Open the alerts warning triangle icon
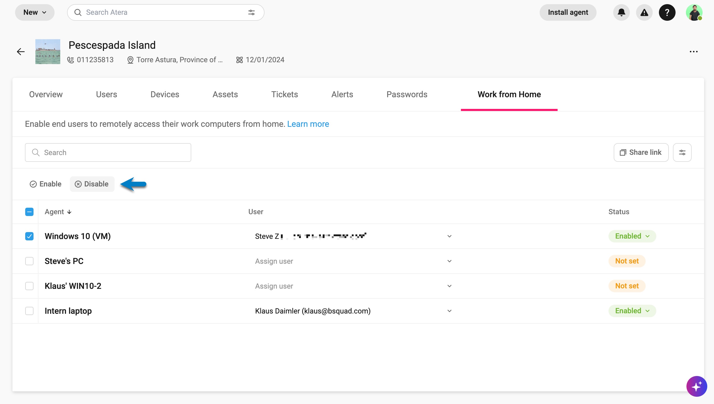 click(x=644, y=12)
